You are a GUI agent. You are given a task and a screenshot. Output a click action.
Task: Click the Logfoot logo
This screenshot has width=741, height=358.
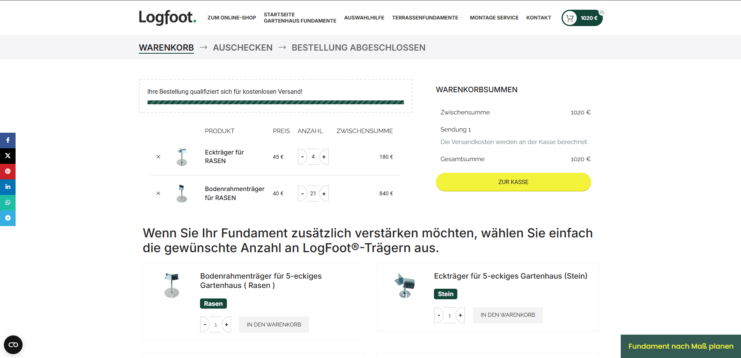167,18
